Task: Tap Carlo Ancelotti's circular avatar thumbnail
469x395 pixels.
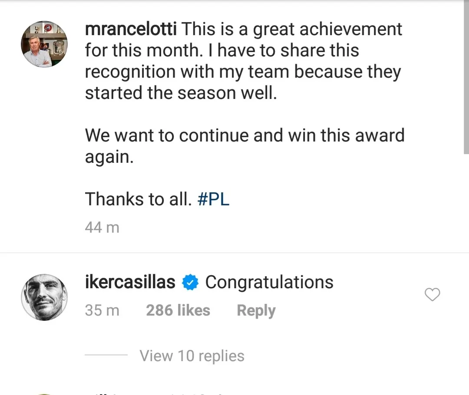Action: pyautogui.click(x=44, y=44)
